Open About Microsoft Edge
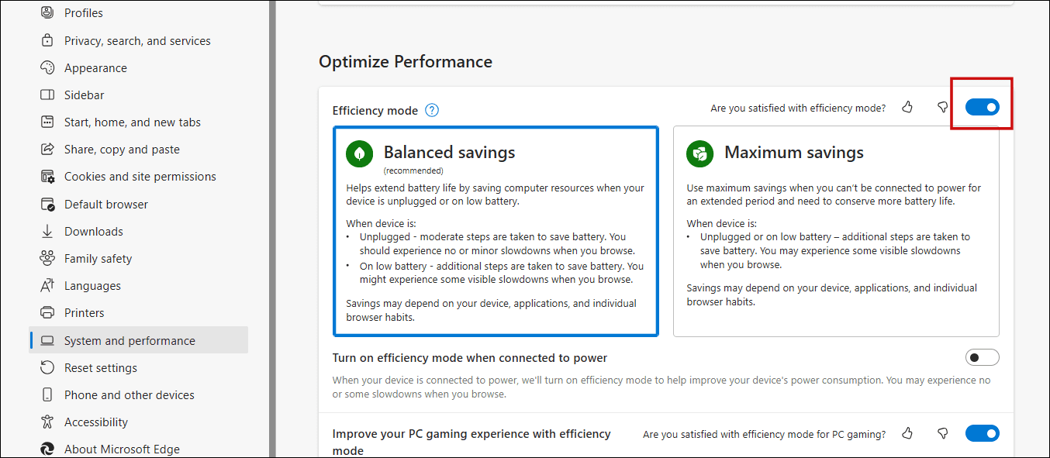 (x=121, y=448)
